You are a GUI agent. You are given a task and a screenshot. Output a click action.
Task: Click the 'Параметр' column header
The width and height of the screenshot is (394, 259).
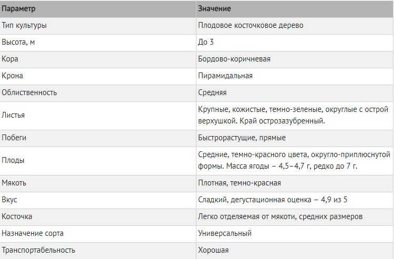coord(20,9)
